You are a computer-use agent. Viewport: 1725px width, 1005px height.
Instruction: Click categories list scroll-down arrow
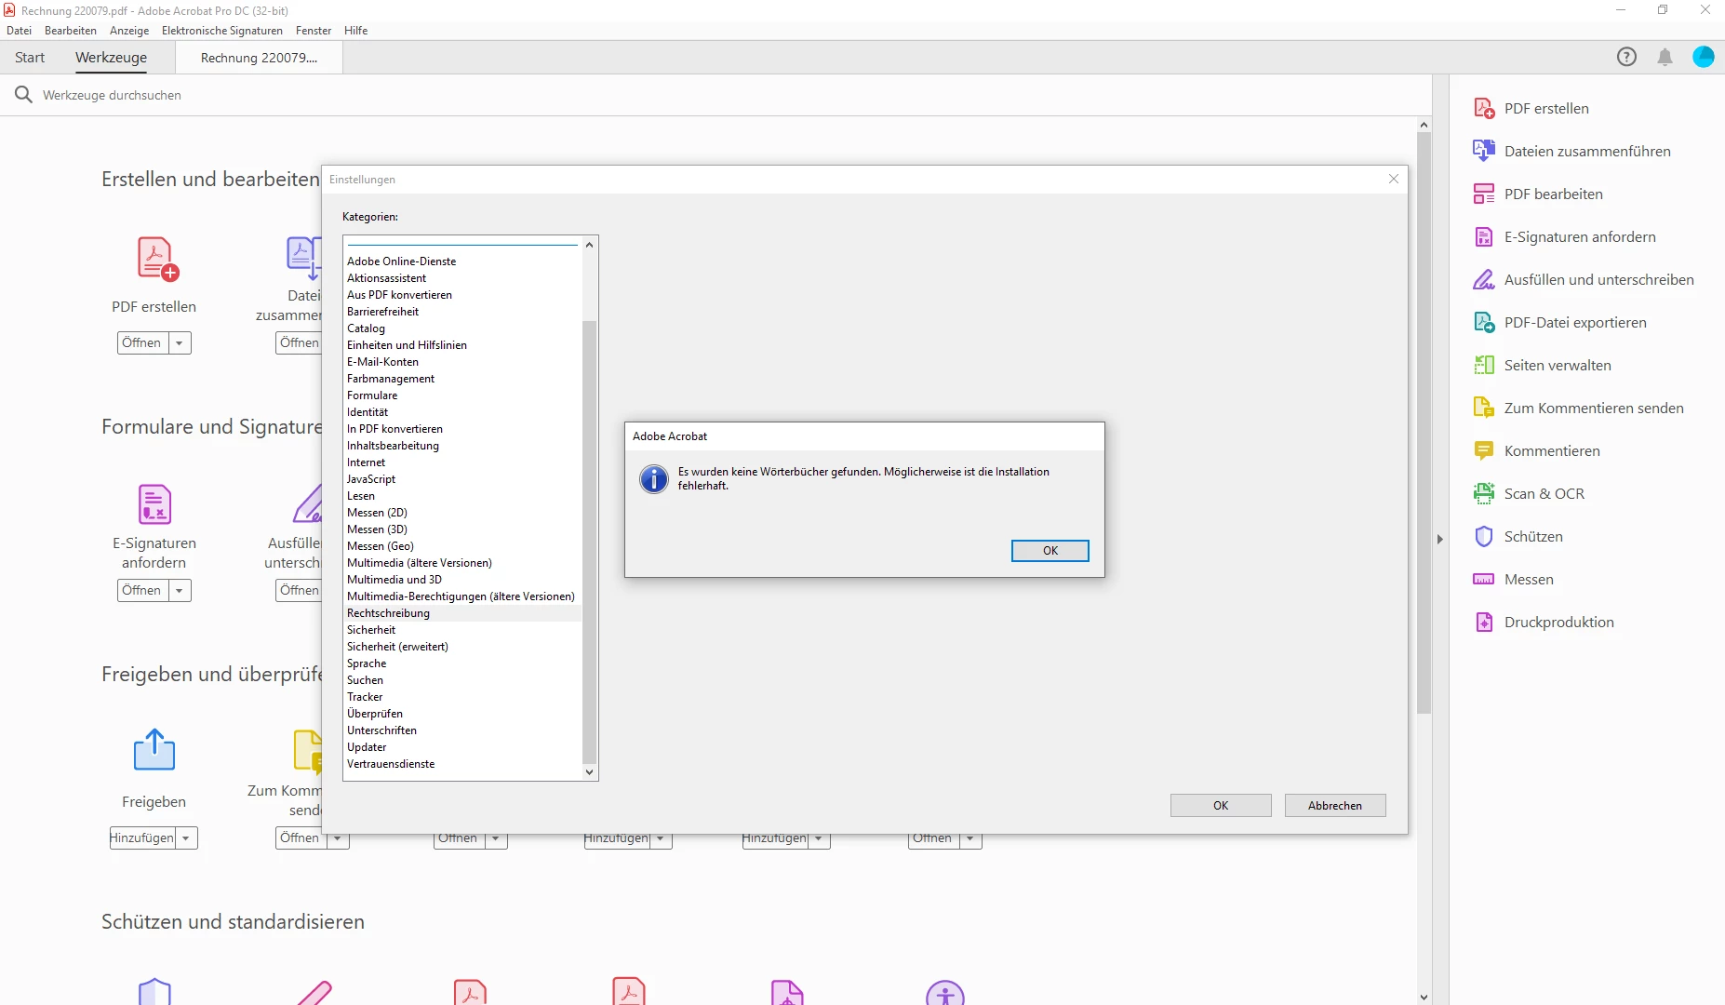point(589,772)
